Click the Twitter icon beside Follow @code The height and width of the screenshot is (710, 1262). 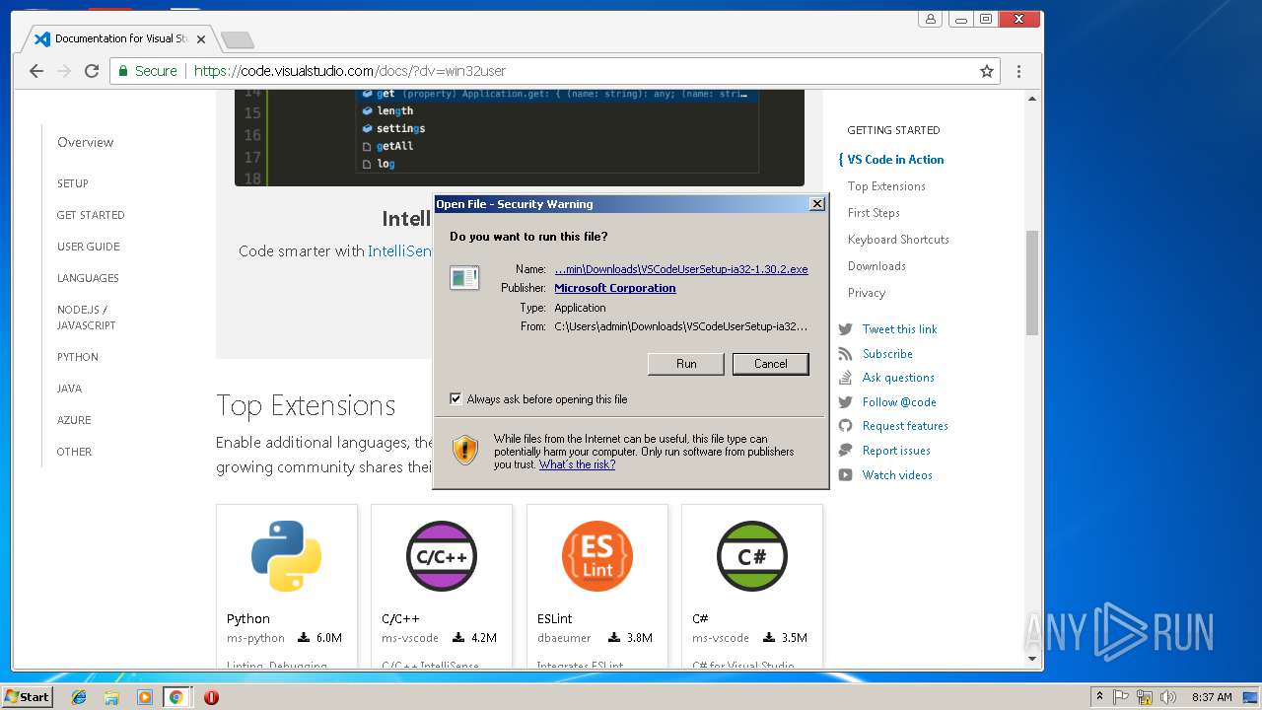coord(845,402)
